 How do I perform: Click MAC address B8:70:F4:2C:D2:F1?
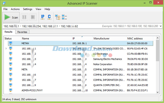click(x=137, y=90)
